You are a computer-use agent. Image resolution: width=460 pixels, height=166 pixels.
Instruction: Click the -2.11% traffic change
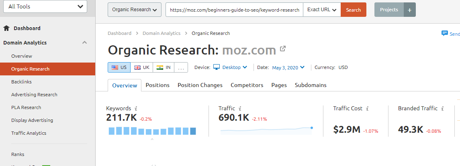click(x=260, y=119)
